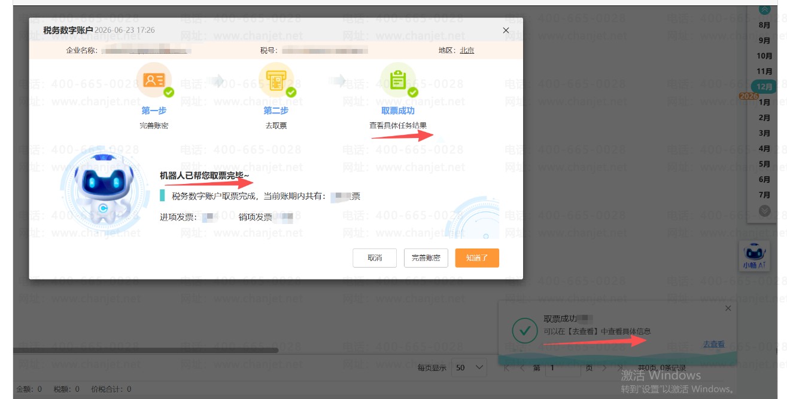Close the 取票成功 notification toast
Viewport: 787px width, 399px height.
[728, 308]
